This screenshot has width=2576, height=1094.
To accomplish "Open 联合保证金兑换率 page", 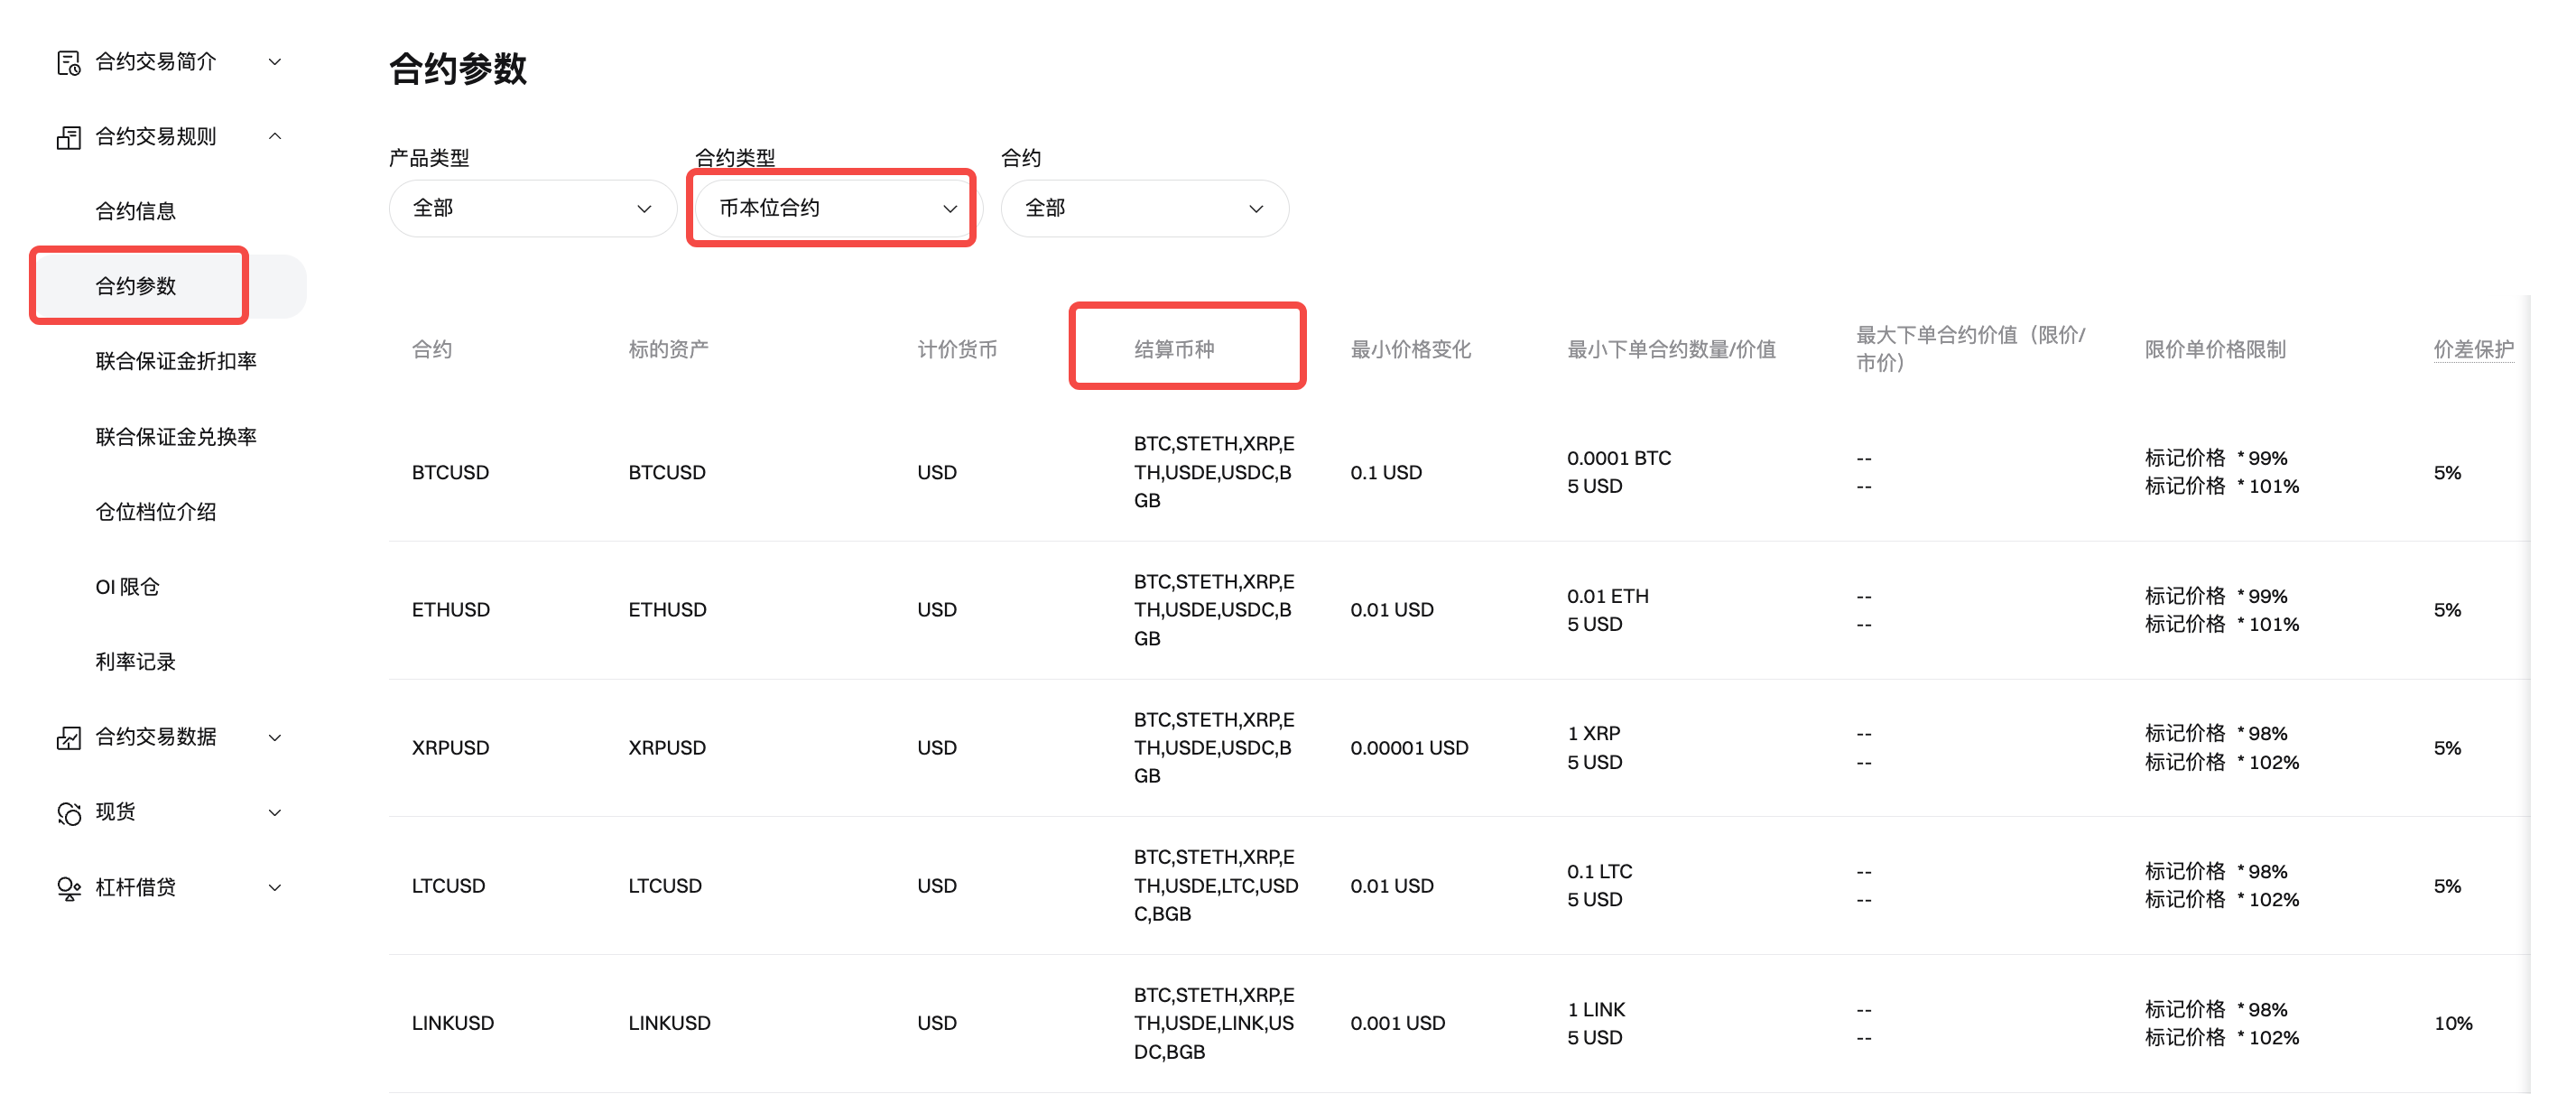I will coord(175,437).
